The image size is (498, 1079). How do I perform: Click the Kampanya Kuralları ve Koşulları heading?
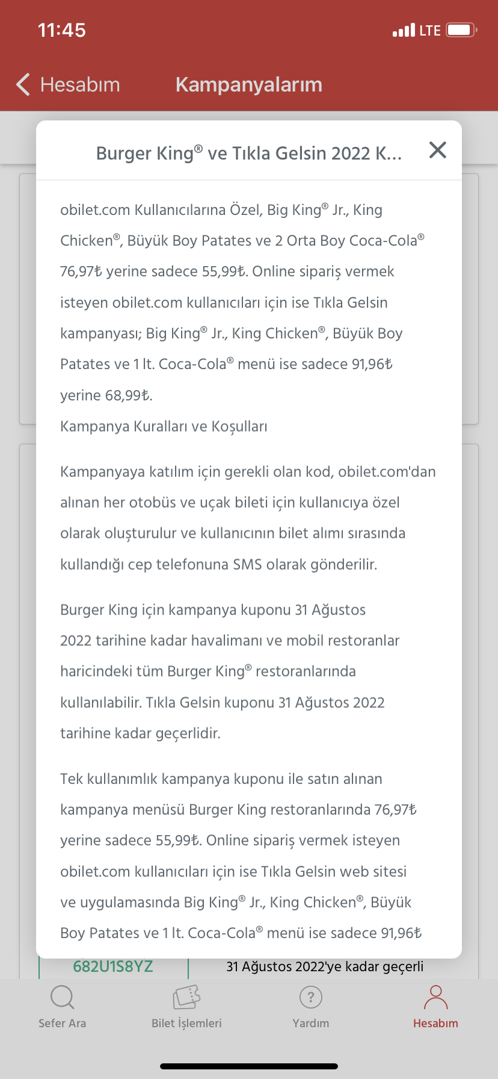164,426
